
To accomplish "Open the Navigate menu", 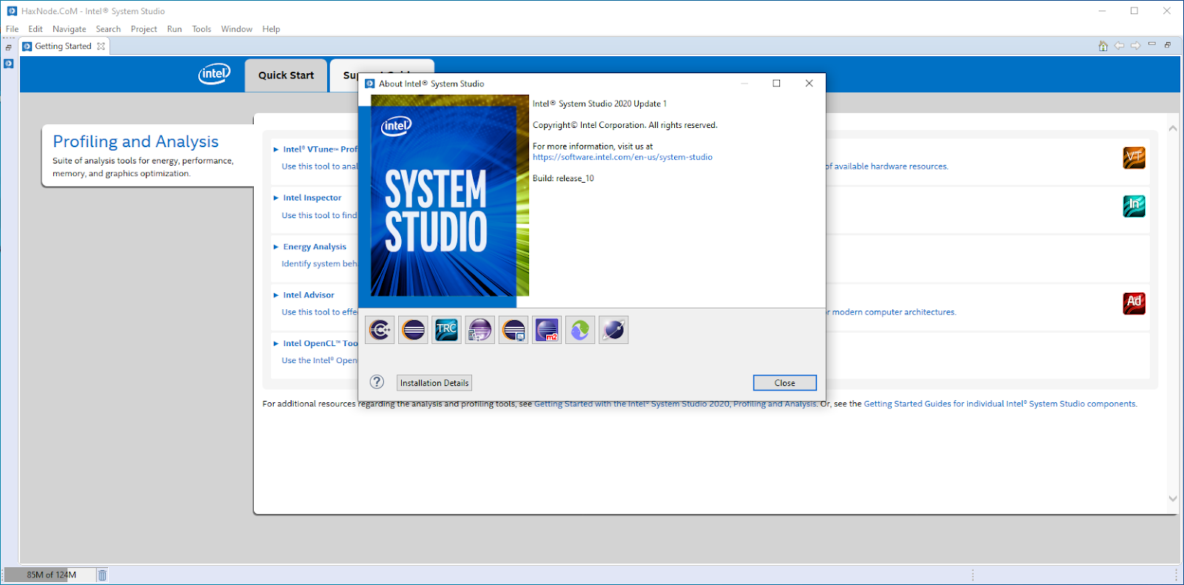I will point(70,29).
